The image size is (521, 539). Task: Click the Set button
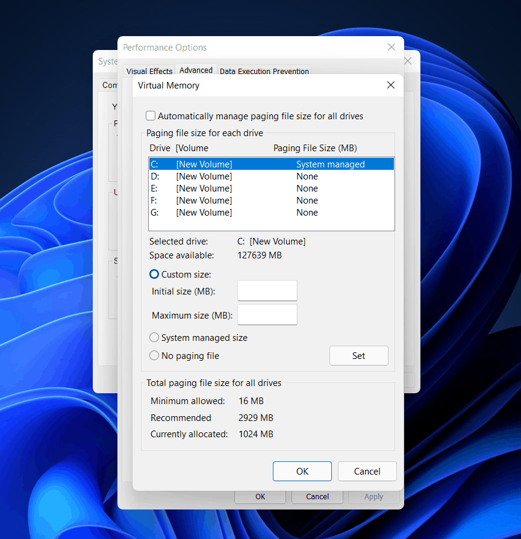[359, 356]
